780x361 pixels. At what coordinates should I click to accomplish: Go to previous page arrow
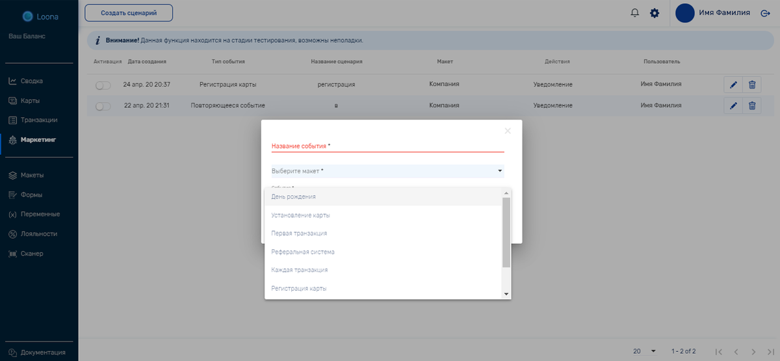click(x=735, y=351)
